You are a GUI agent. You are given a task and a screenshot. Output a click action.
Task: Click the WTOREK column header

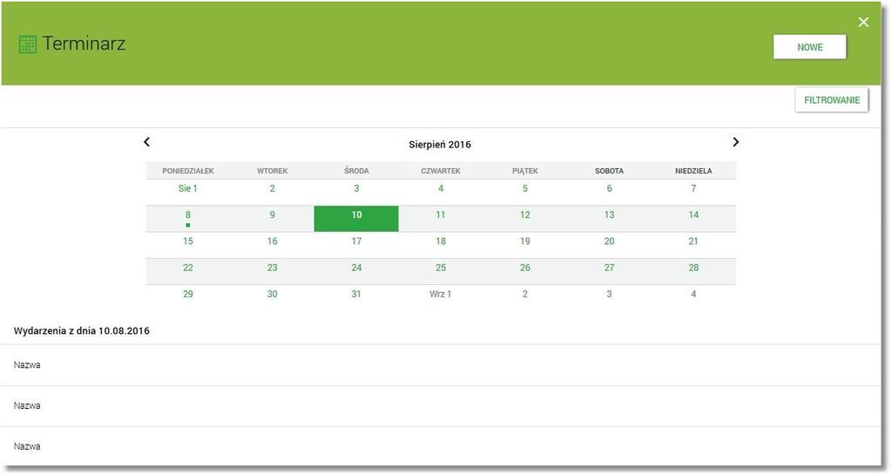pos(272,171)
